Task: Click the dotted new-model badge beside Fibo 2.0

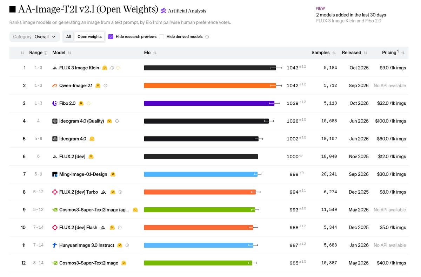Action: point(88,103)
